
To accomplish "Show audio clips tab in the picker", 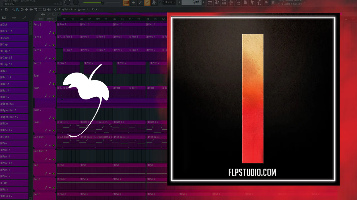I will coord(14,18).
